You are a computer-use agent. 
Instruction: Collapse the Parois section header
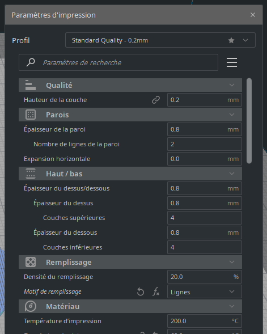[130, 115]
